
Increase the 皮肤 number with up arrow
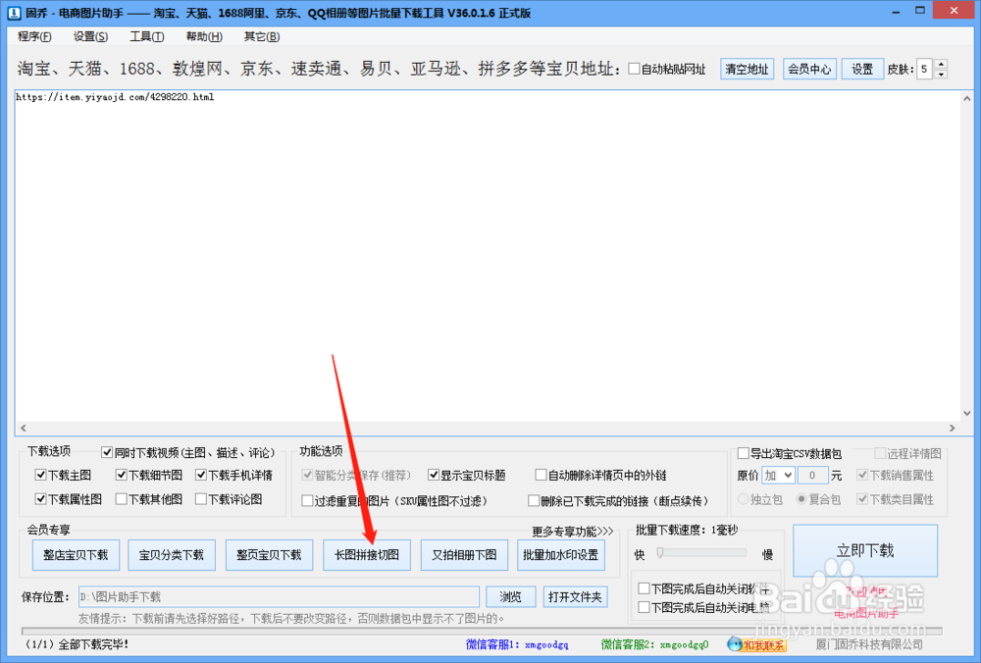click(941, 64)
